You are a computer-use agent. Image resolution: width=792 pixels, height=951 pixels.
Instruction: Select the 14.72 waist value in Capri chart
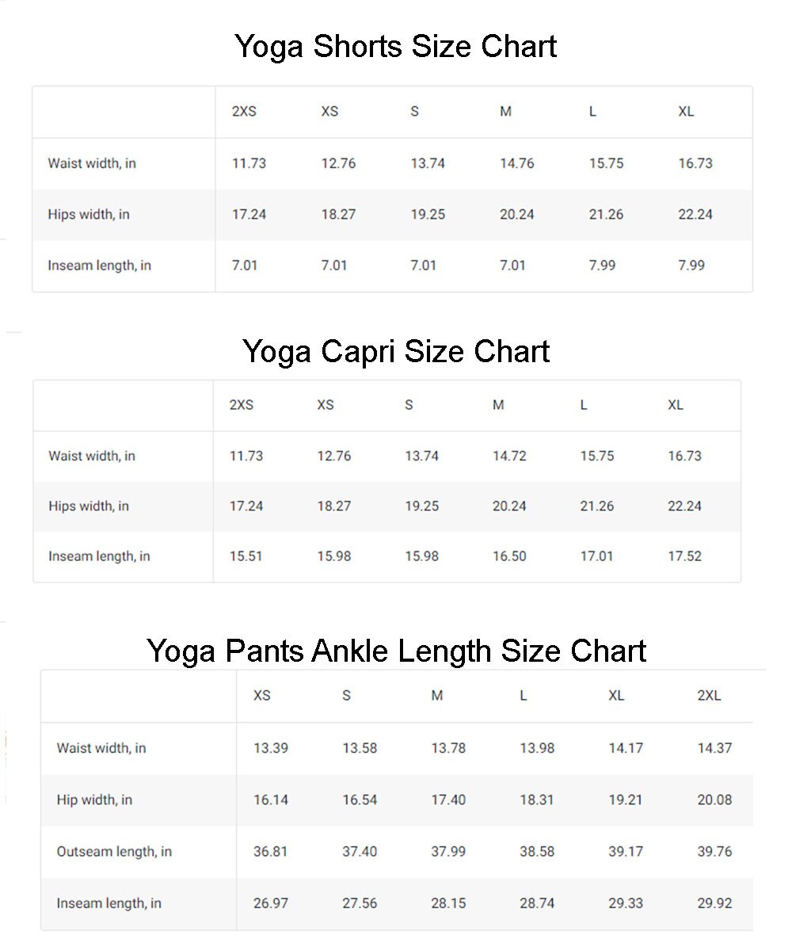coord(509,456)
